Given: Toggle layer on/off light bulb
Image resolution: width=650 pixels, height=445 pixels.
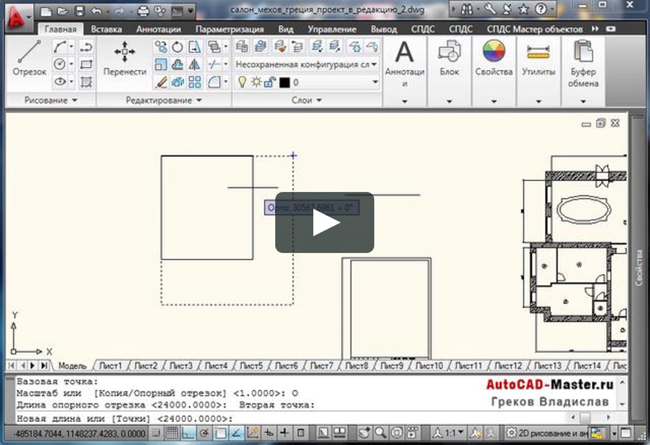Looking at the screenshot, I should (243, 82).
